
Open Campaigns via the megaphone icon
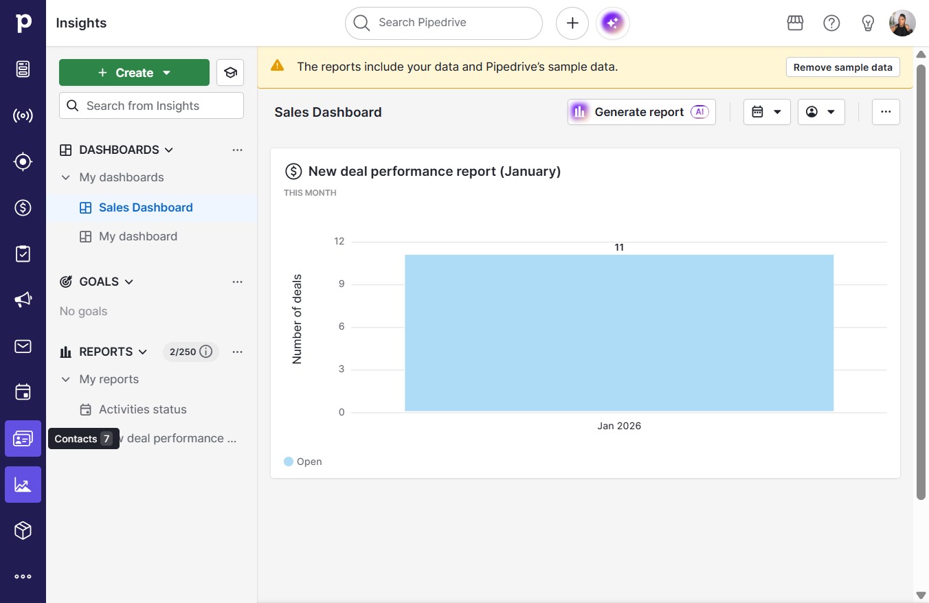23,299
